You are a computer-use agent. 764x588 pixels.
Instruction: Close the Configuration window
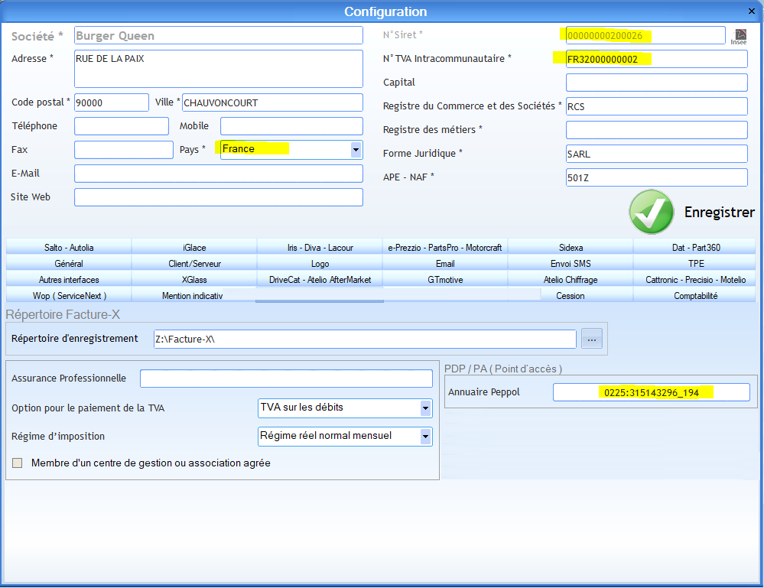(749, 11)
